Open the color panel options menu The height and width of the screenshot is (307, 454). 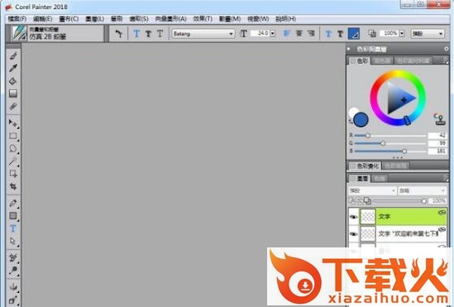pos(445,61)
